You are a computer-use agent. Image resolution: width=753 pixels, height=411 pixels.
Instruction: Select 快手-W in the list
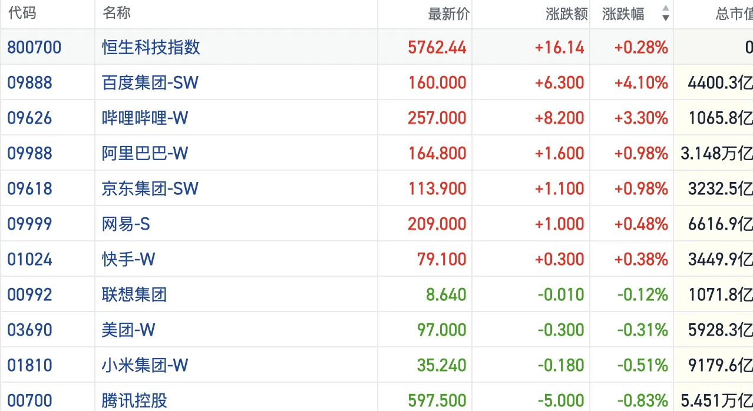[128, 259]
